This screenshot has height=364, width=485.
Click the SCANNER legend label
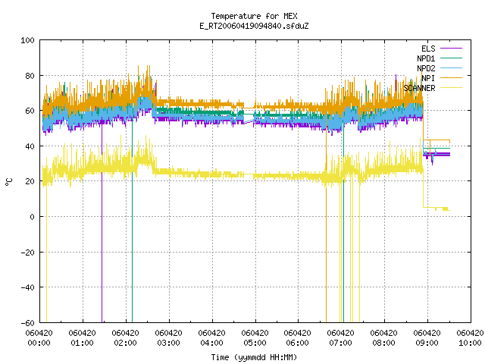coord(419,88)
